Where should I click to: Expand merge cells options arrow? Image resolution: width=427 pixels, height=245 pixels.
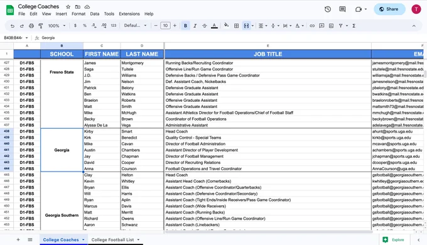pos(252,26)
